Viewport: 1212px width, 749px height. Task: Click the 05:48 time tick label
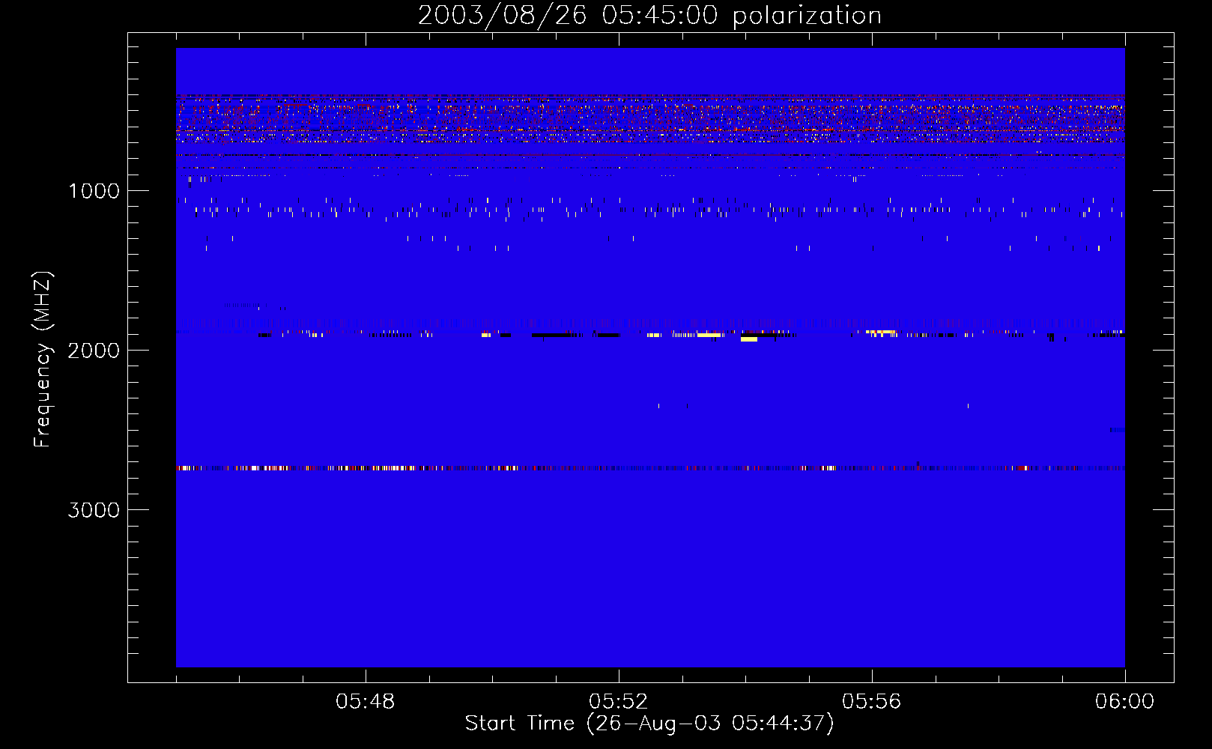(366, 702)
